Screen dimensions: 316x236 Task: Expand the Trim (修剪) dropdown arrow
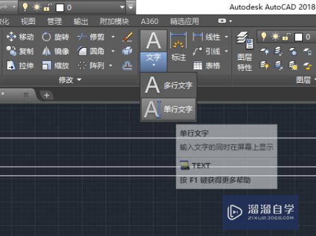(113, 37)
